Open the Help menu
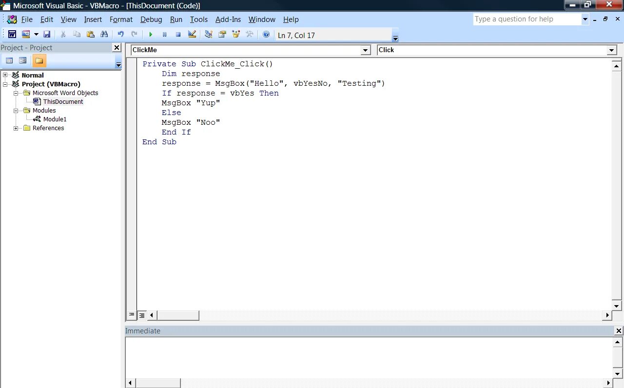 pos(291,19)
